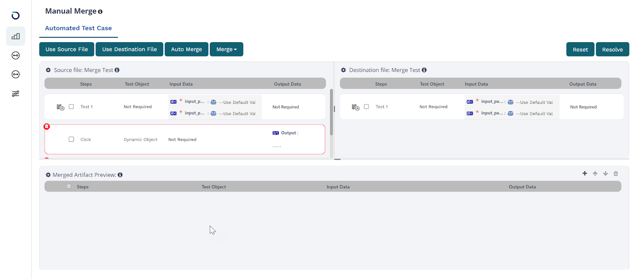Tick the Click step checkbox
This screenshot has height=279, width=637.
pyautogui.click(x=71, y=139)
